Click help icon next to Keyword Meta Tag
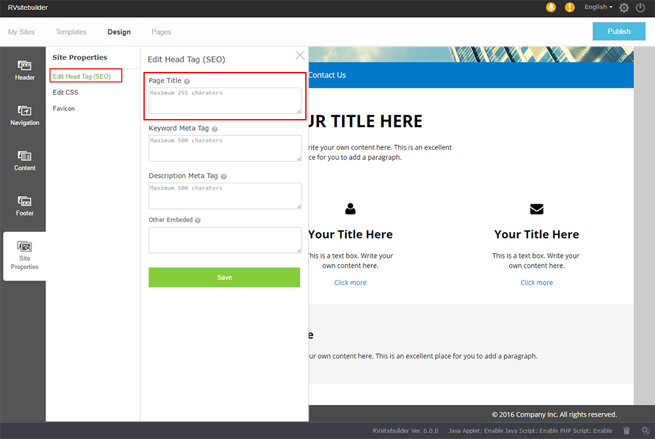 215,130
